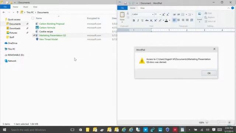
Task: Expand the Paste dropdown arrow
Action: 122,22
